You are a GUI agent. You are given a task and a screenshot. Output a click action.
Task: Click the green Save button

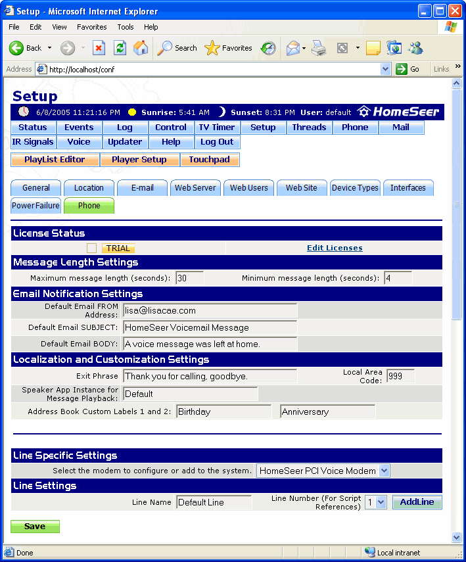pos(35,526)
